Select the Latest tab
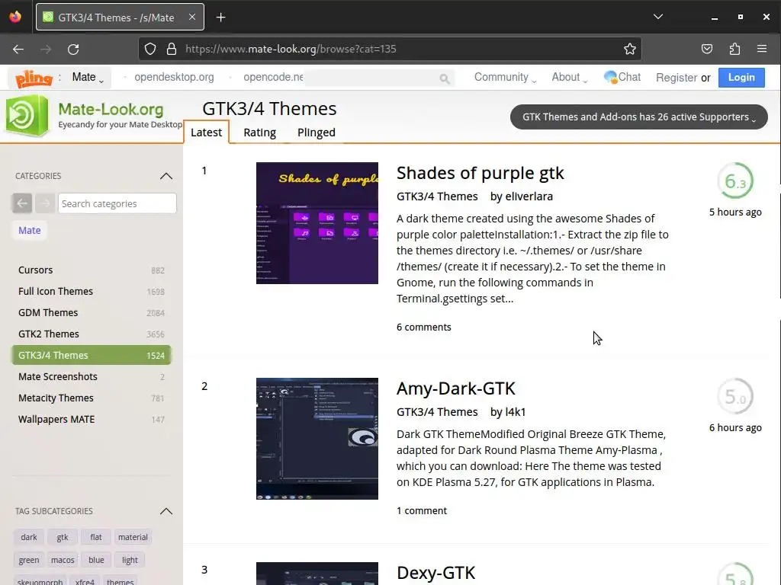Image resolution: width=781 pixels, height=585 pixels. 206,133
